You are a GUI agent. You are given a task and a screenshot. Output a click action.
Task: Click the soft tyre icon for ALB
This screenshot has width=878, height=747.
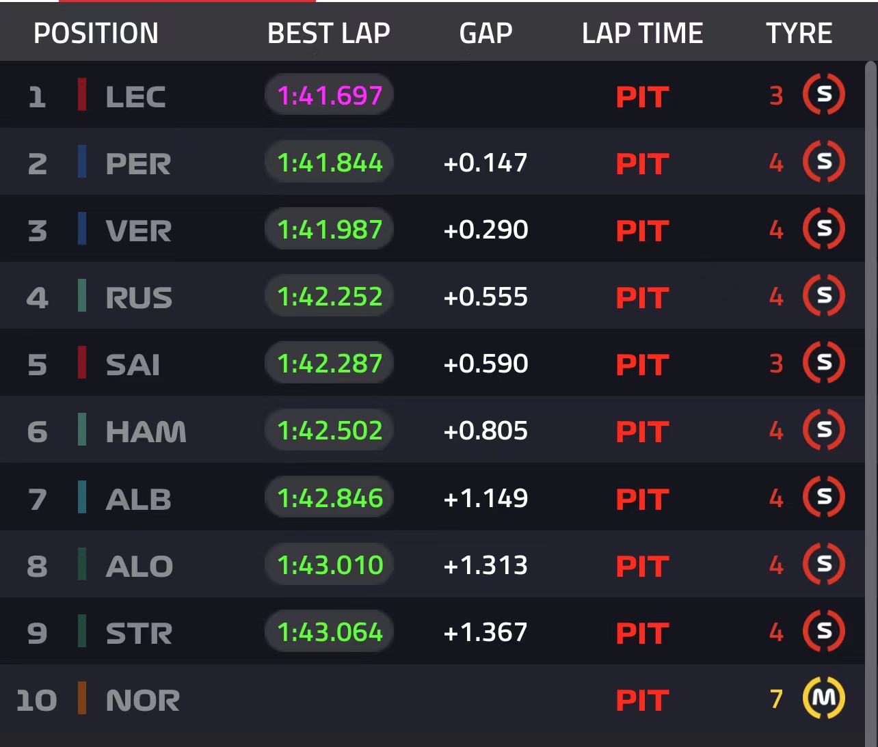click(x=824, y=497)
